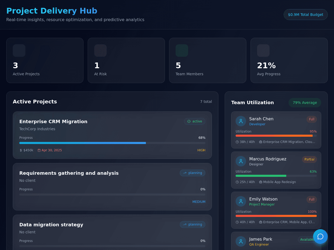Click briefcase icon beside Enterprise CRM, Mobile App
334x250 pixels.
point(261,222)
